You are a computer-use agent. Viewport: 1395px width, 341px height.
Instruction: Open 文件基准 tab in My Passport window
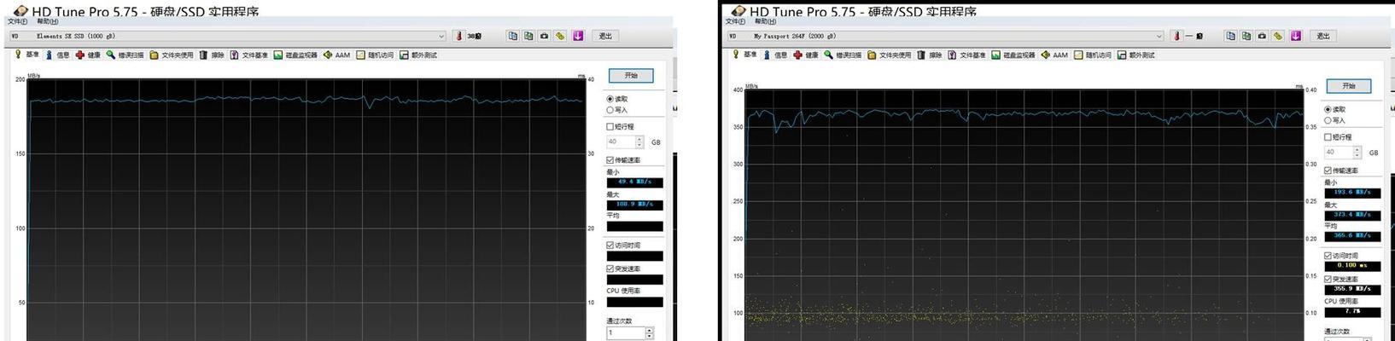pyautogui.click(x=966, y=55)
